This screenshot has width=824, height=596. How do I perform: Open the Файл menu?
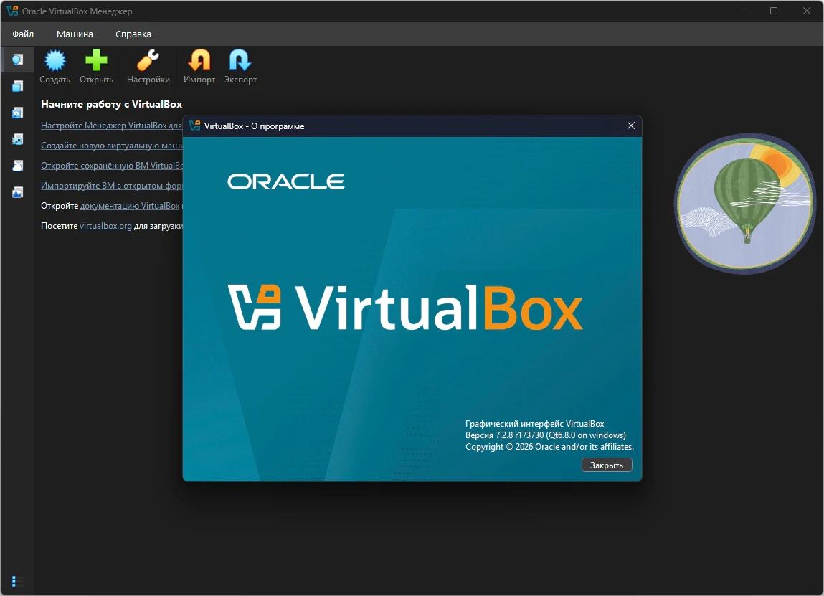23,34
